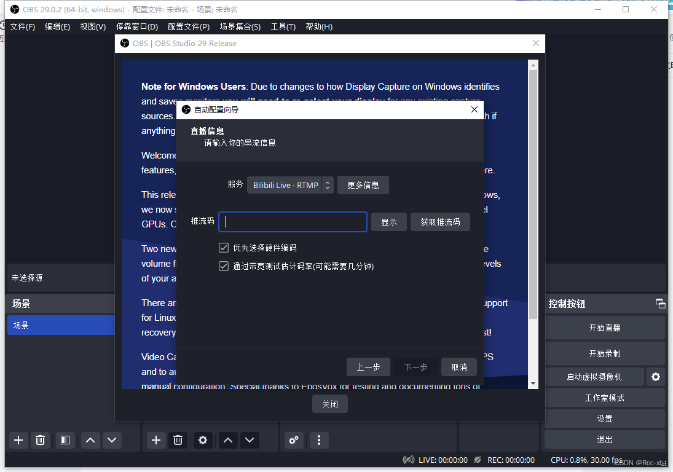This screenshot has width=673, height=472.
Task: Move source down arrow in sources panel
Action: pos(250,440)
